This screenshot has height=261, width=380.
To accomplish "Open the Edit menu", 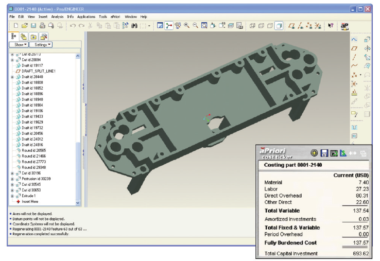I will click(21, 16).
